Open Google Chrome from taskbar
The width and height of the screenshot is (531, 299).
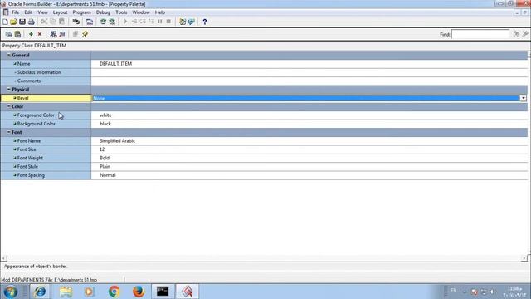[114, 292]
